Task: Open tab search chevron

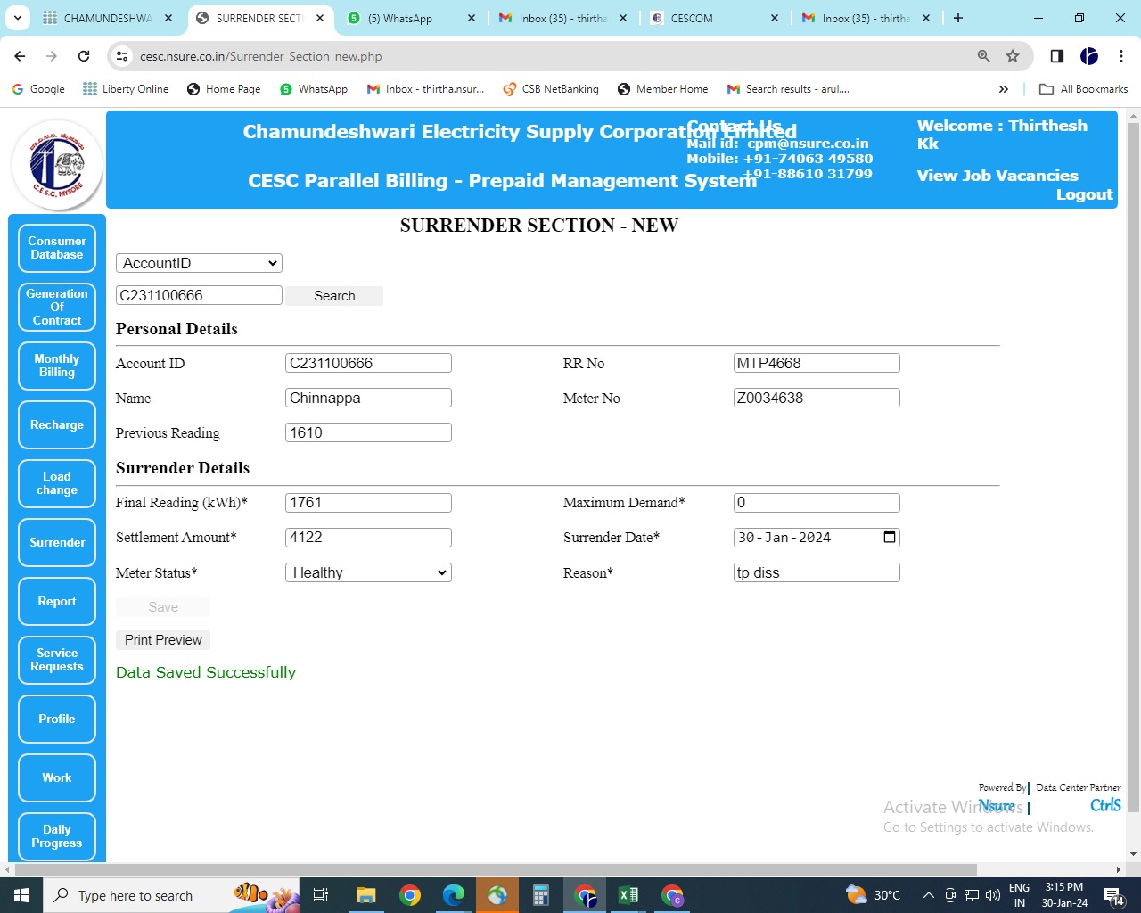Action: pos(17,18)
